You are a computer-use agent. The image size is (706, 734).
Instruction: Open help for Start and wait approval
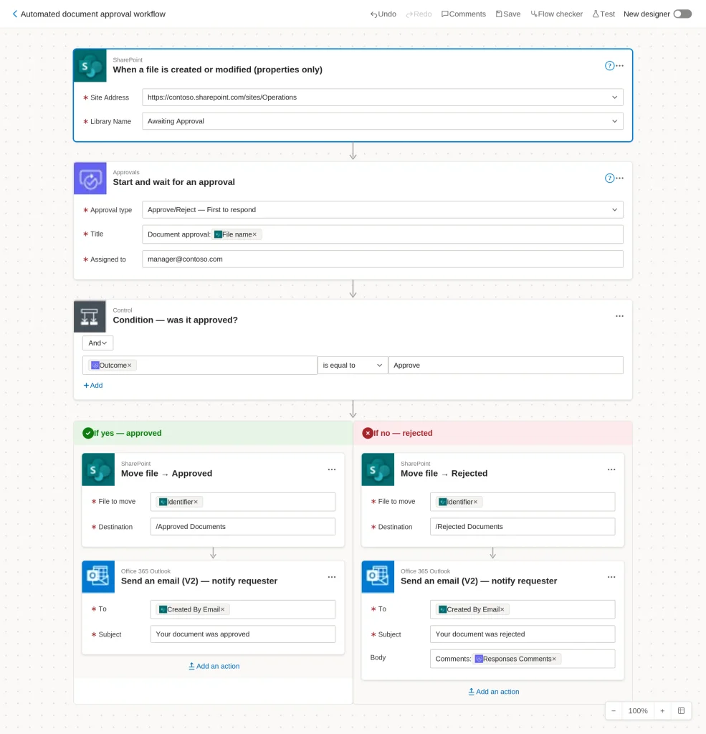(x=609, y=178)
